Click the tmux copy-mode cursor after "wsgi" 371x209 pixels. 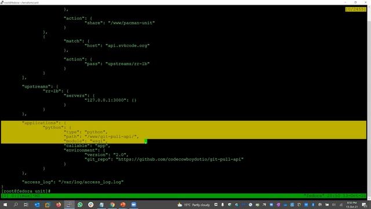[x=146, y=142]
